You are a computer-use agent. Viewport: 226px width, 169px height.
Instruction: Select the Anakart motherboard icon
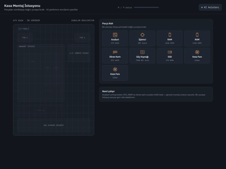coord(115,35)
